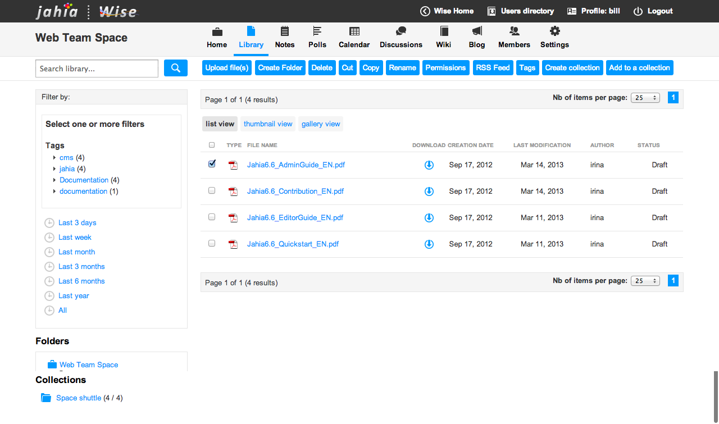Screen dimensions: 719x424
Task: Open the Discussions speech bubble icon
Action: 401,31
